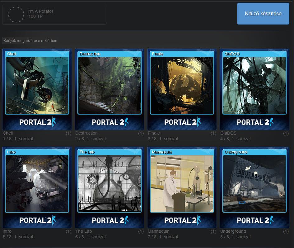
Task: Click the '2 / 8, 1. sorozat' text
Action: point(91,139)
